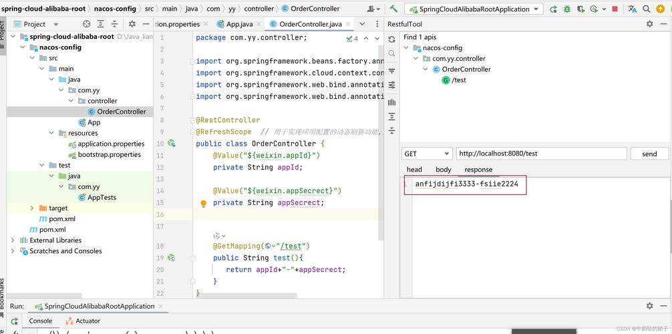672x334 pixels.
Task: Expand the target folder
Action: [32, 208]
